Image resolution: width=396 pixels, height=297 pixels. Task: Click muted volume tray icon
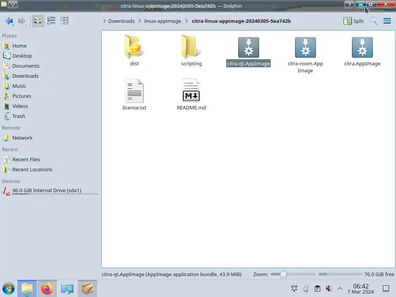coord(329,288)
